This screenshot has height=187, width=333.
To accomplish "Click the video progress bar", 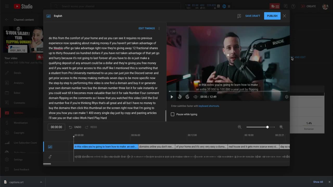I will (228, 91).
